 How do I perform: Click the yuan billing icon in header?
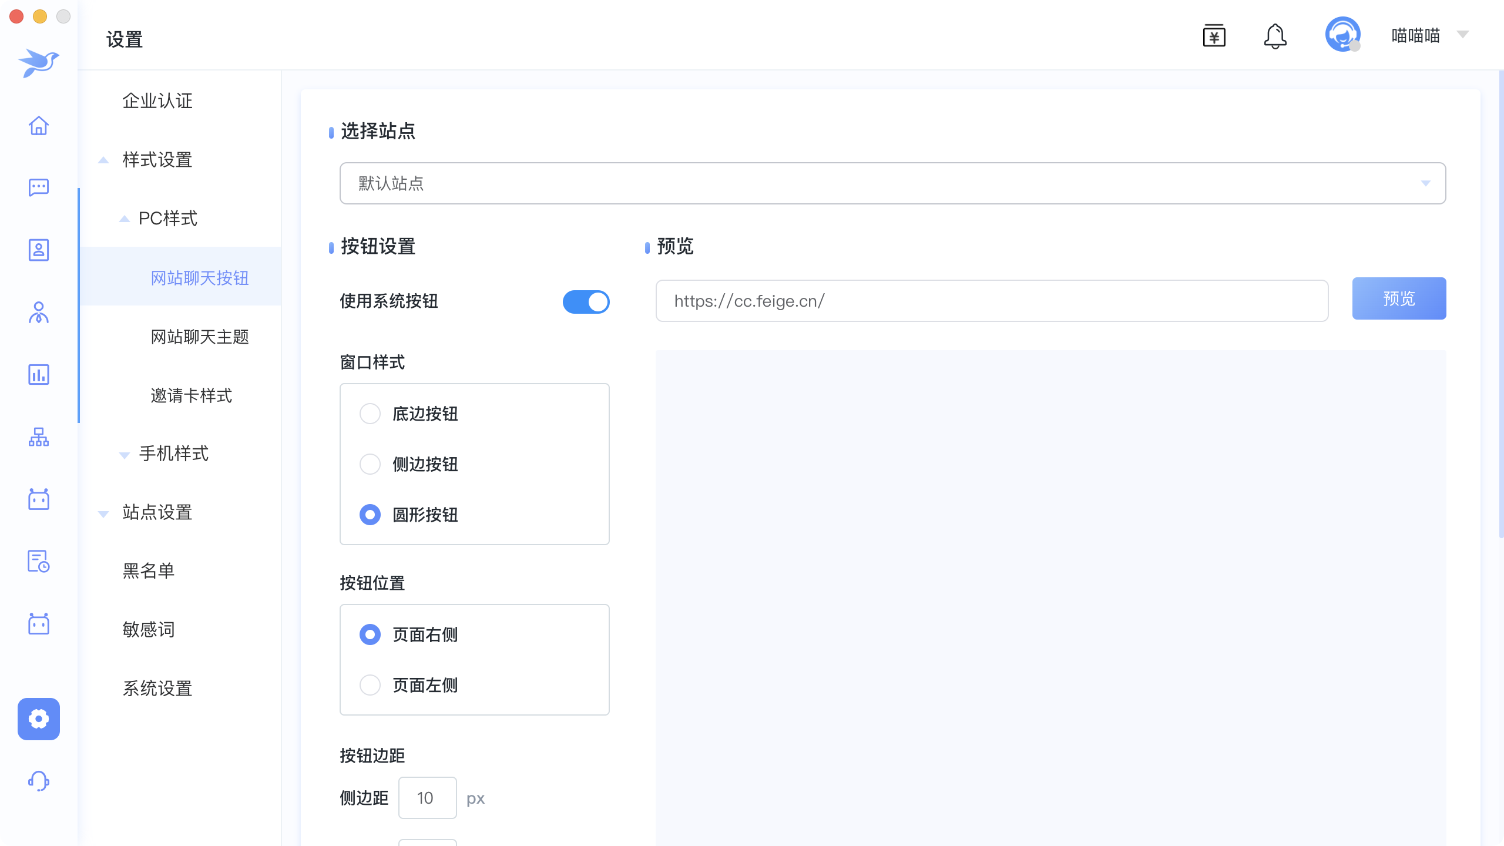(1214, 36)
